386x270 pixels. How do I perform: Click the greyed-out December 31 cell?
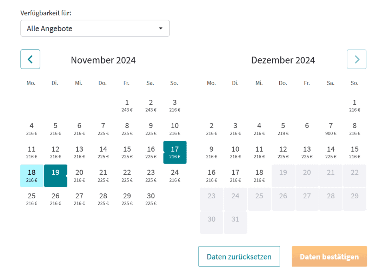[235, 222]
